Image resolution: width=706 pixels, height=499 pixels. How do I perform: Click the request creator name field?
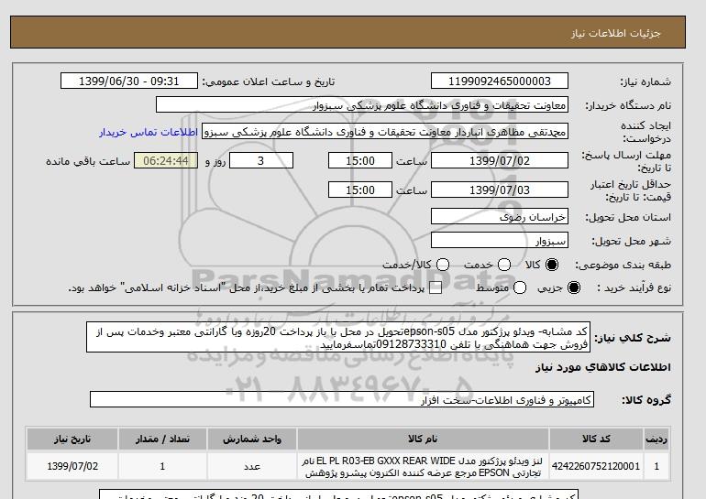tap(385, 132)
